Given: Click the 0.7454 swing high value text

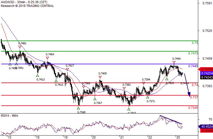Looking at the screenshot, I should [50, 54].
